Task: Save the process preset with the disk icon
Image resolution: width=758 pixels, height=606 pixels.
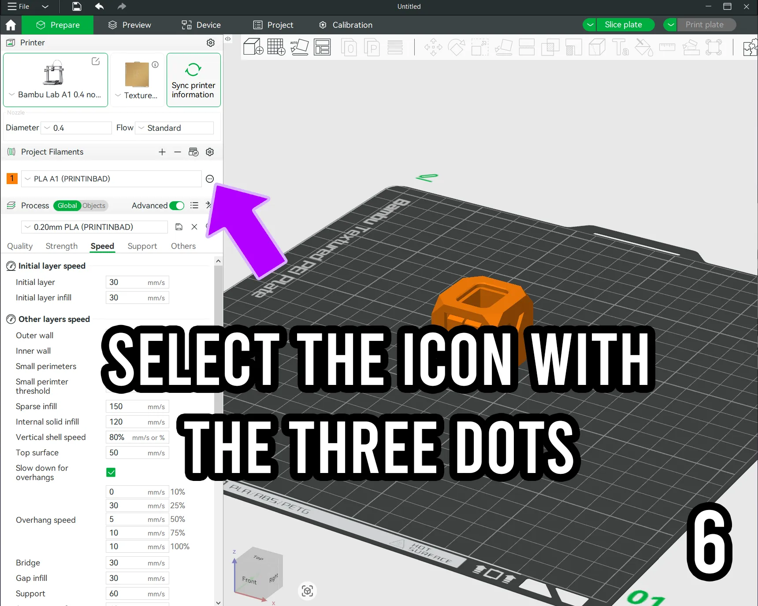Action: click(179, 227)
